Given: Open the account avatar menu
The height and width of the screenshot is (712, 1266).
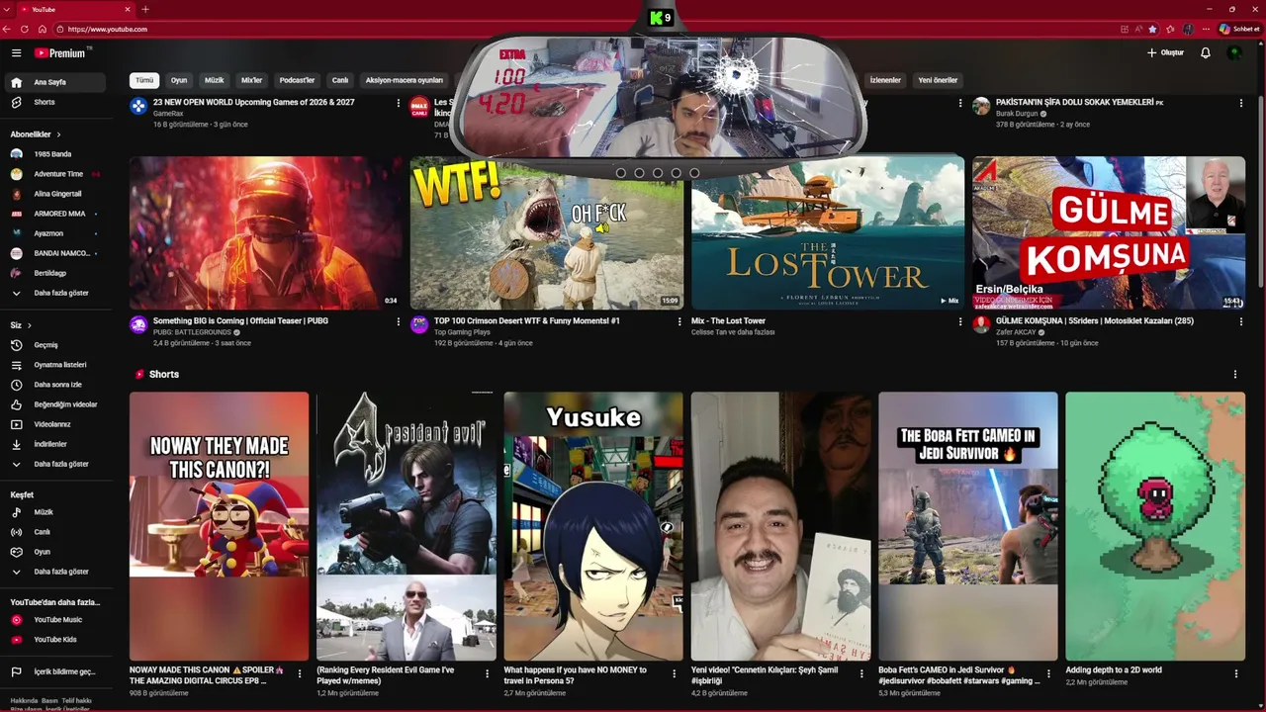Looking at the screenshot, I should 1234,52.
